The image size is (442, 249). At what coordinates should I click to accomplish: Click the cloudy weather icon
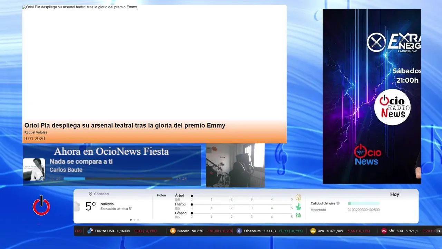(77, 206)
